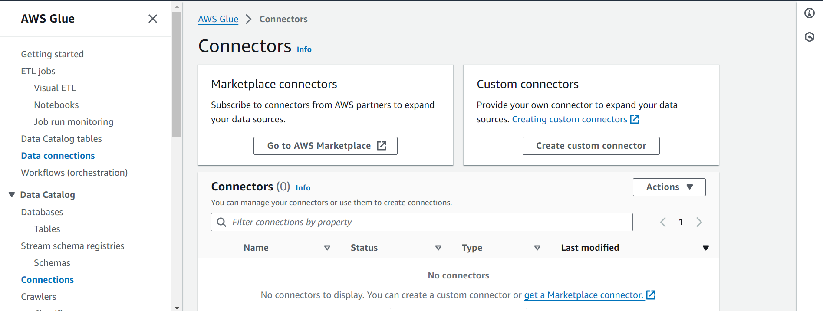This screenshot has width=823, height=311.
Task: Select Data connections in sidebar
Action: pos(58,156)
